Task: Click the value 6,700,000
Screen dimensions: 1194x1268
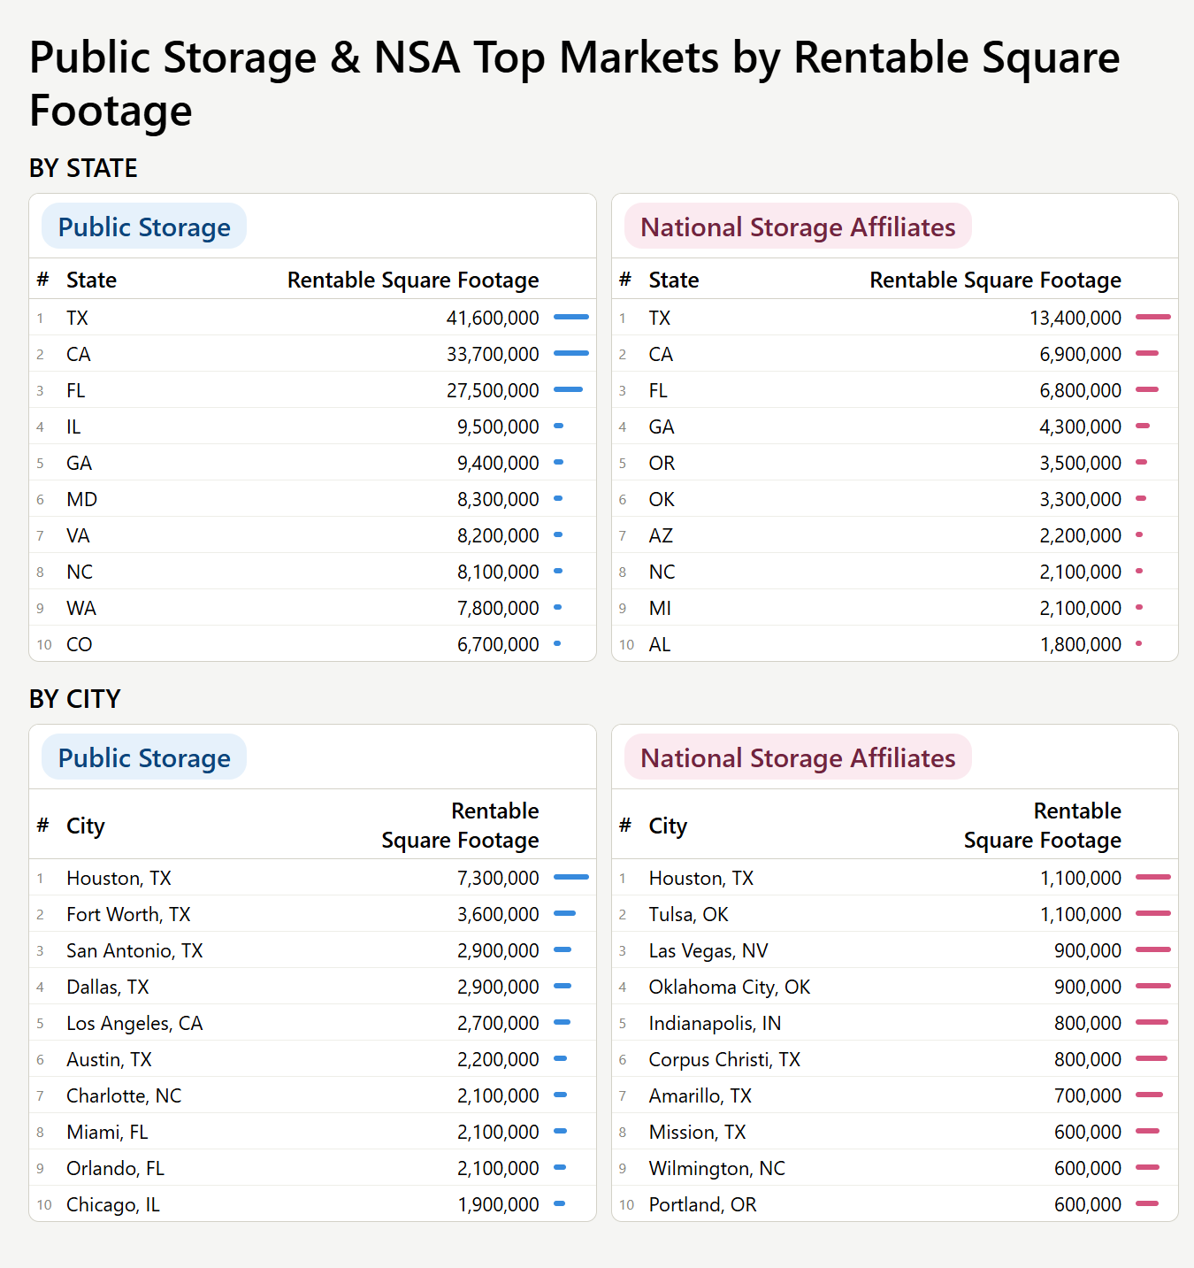Action: coord(498,644)
